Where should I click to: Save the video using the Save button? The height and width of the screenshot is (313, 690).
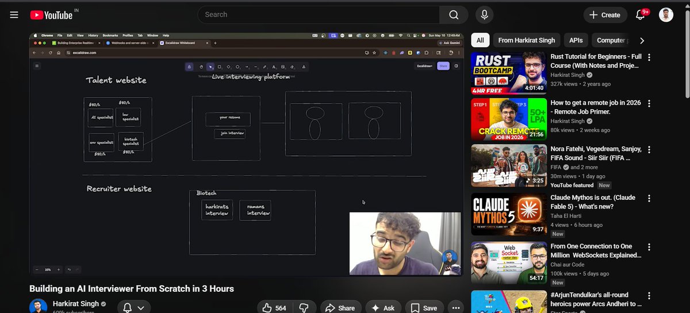(x=425, y=308)
